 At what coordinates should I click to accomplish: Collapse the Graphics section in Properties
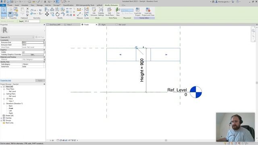[x=44, y=50]
